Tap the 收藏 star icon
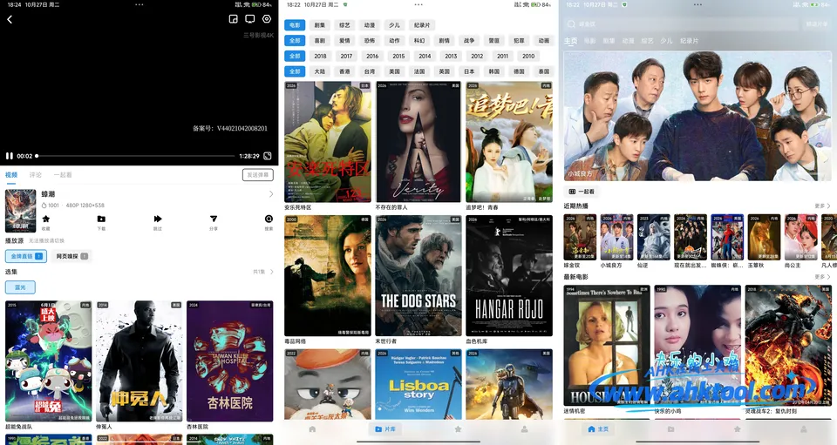The image size is (837, 445). click(46, 219)
